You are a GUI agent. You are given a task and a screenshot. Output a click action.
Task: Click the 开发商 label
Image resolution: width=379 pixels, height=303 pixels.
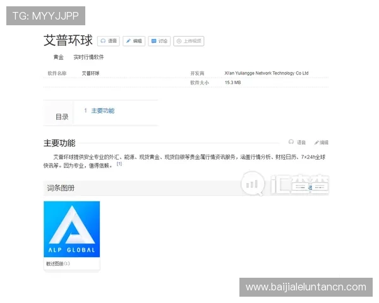[x=197, y=73]
